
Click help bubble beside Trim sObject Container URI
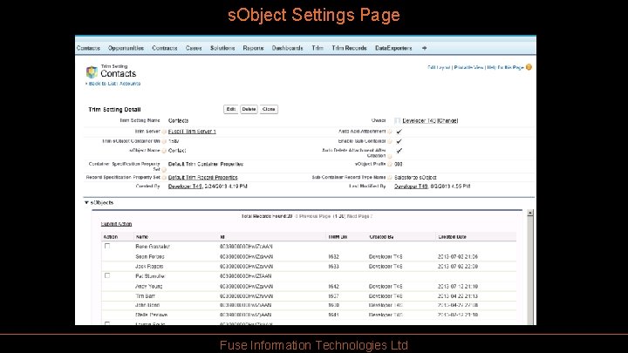click(164, 141)
